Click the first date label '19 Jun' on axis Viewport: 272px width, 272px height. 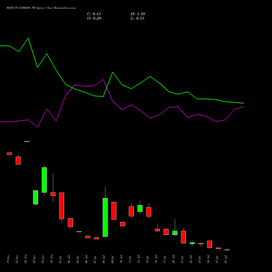[8, 259]
